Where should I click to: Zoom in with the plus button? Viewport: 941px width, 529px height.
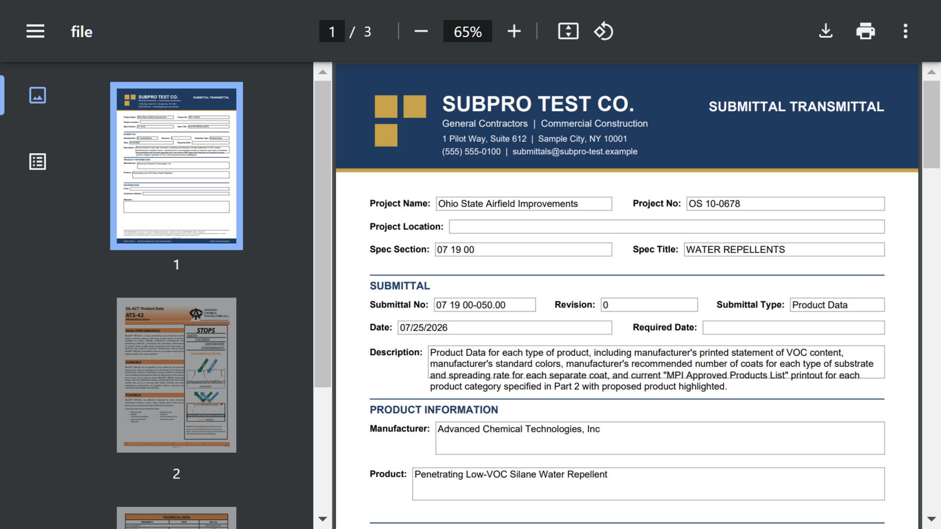pyautogui.click(x=514, y=31)
